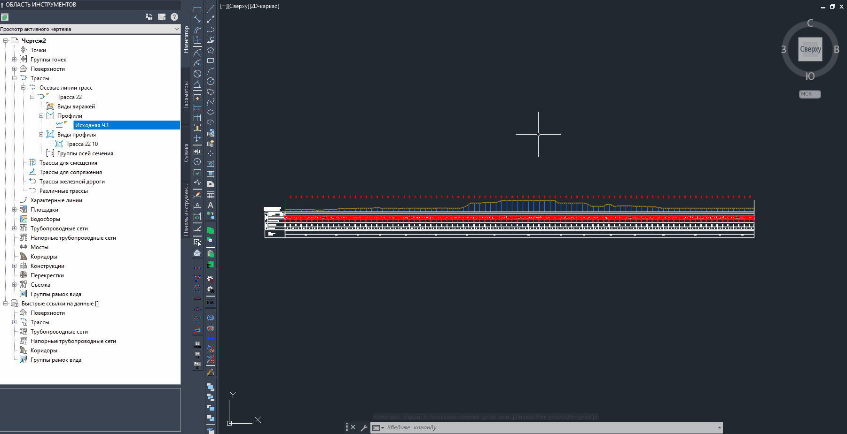Collapse the Профили node
Viewport: 847px width, 434px height.
click(x=41, y=116)
